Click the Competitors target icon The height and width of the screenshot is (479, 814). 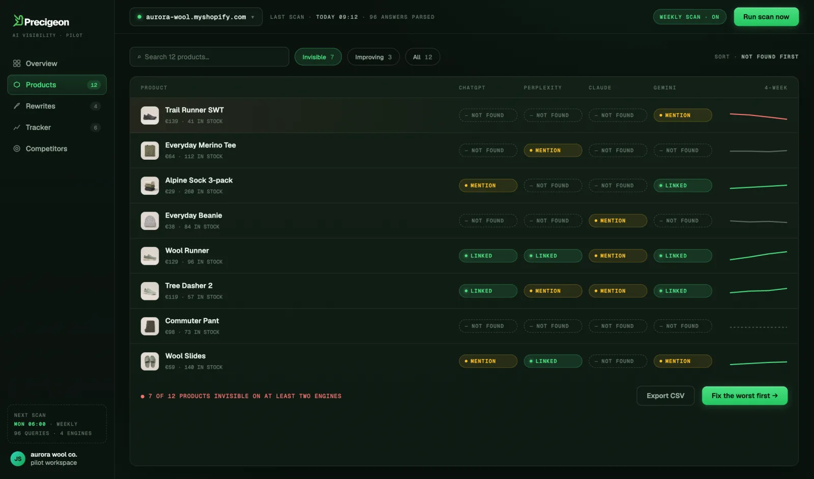tap(17, 149)
